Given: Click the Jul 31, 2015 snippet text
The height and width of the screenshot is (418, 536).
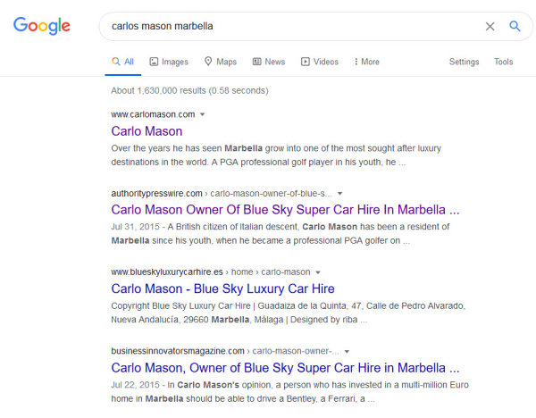Looking at the screenshot, I should pos(281,234).
